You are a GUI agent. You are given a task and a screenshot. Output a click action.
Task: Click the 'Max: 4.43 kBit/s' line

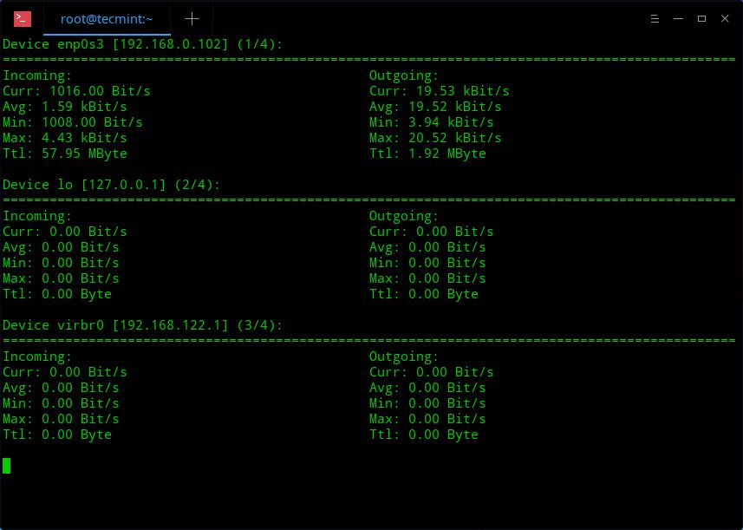(x=65, y=138)
